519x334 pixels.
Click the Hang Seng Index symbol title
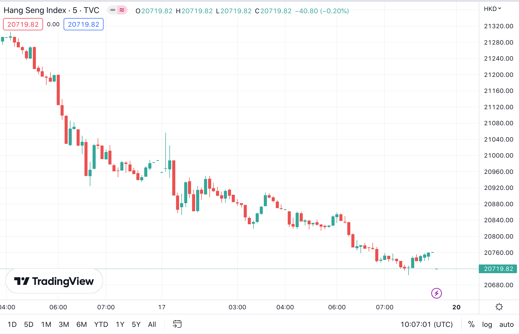(x=51, y=10)
